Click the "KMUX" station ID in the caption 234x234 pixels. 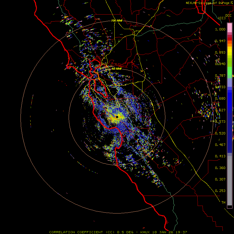tap(145, 232)
